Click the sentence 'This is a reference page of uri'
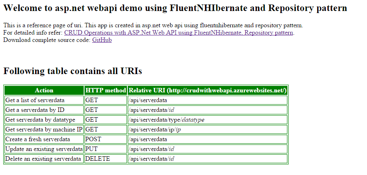Viewport: 367px width, 175px height. [43, 25]
